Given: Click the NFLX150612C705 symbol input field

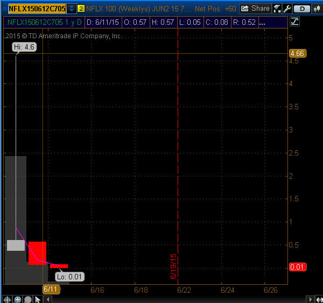Looking at the screenshot, I should tap(37, 9).
